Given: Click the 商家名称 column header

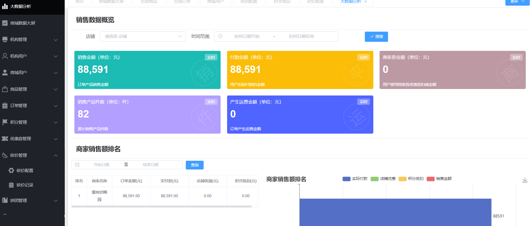Looking at the screenshot, I should tap(100, 181).
